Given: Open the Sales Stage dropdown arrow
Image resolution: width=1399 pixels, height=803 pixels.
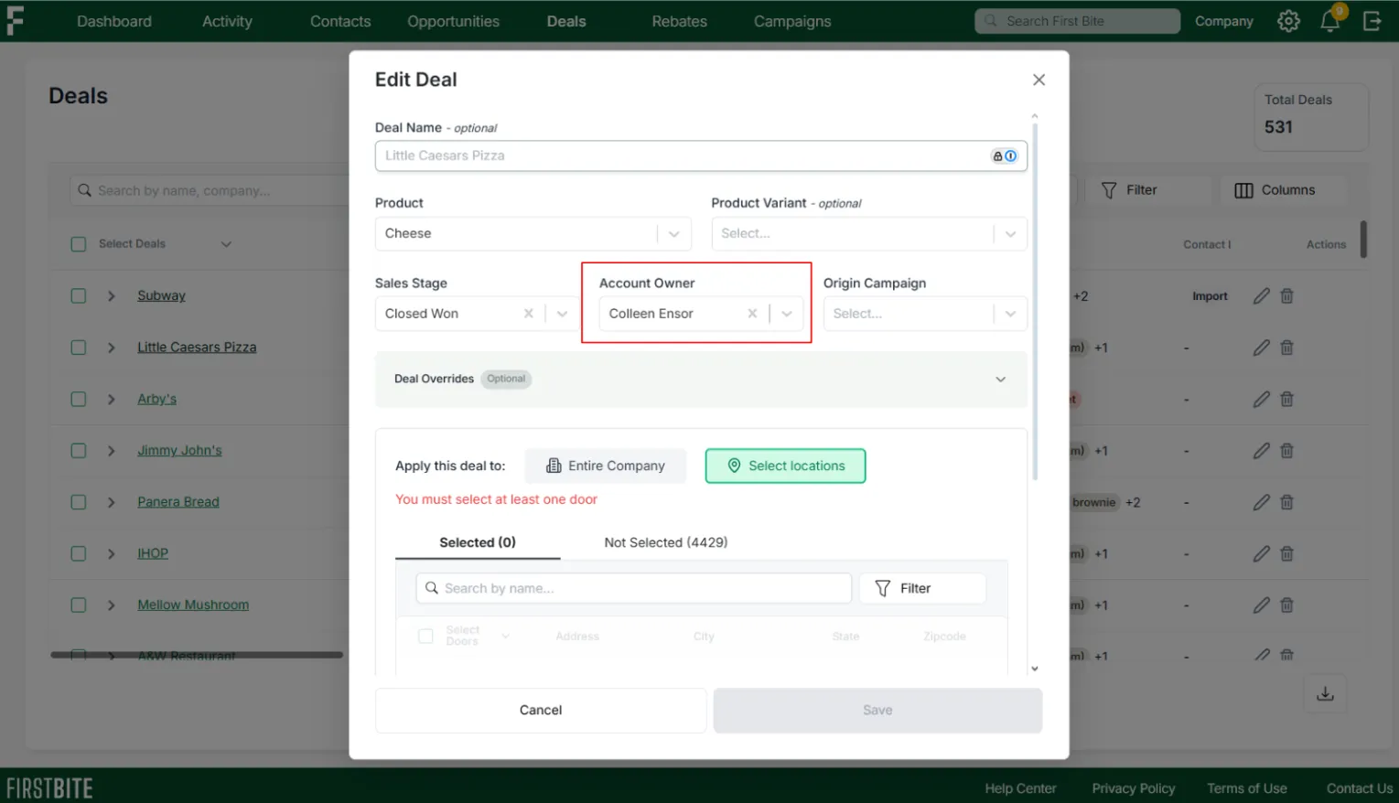Looking at the screenshot, I should tap(562, 314).
